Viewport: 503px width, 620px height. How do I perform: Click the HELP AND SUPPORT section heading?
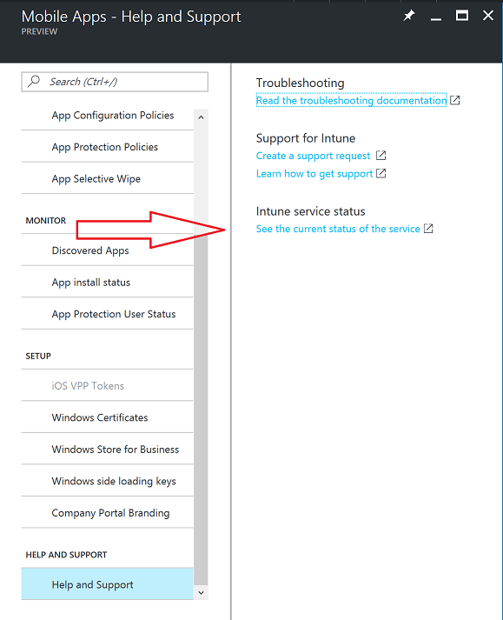click(x=66, y=555)
